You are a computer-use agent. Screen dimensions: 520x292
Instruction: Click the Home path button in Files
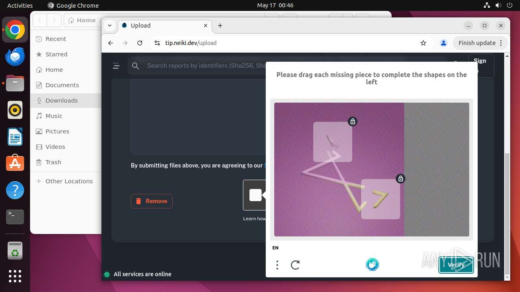82,20
